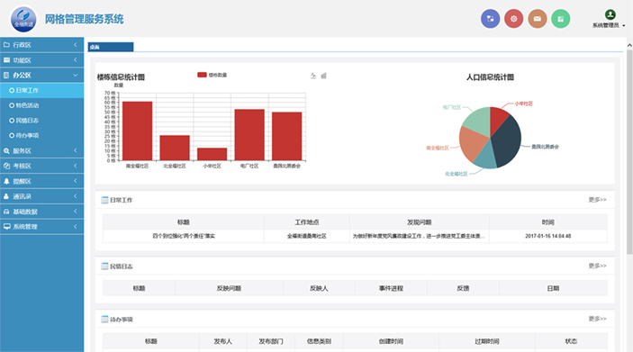Collapse the 办公区 sidebar section

[x=42, y=75]
